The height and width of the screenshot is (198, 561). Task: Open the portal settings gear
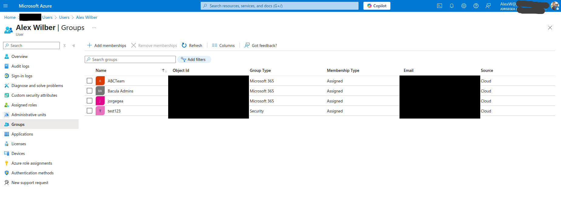pos(464,6)
